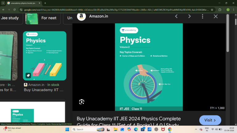Go back to the previous page in Chrome

tap(3, 10)
